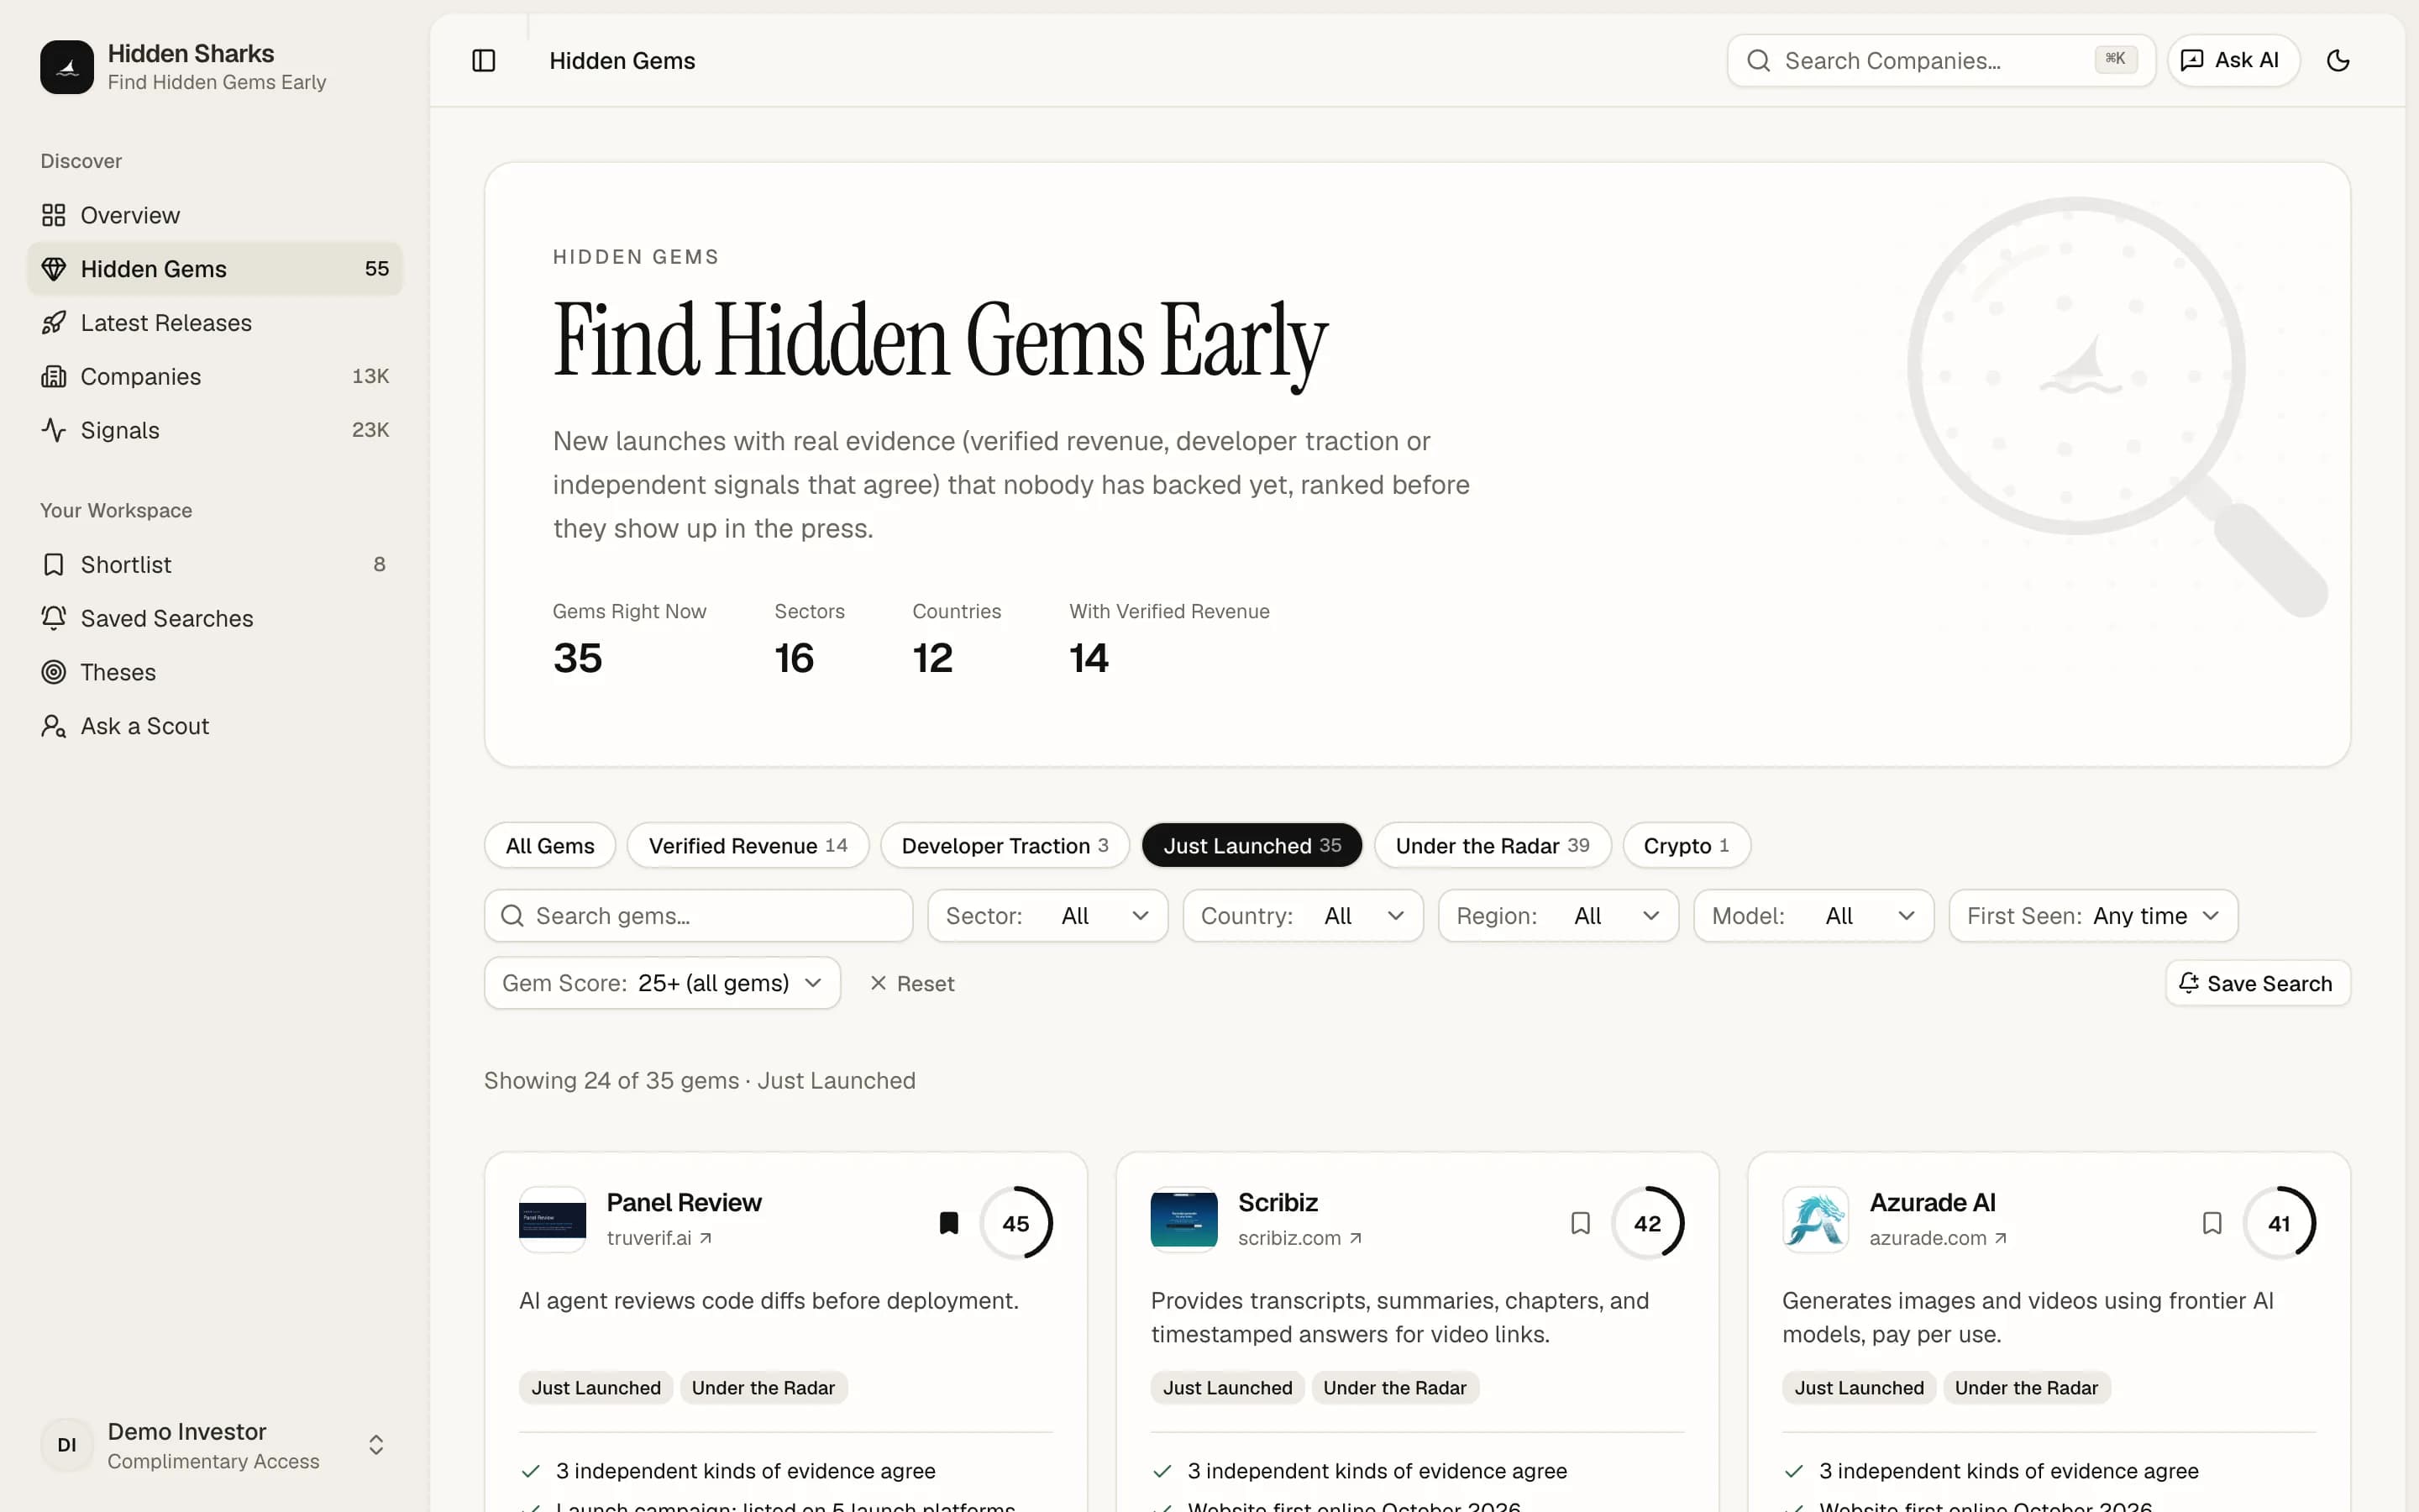Open Companies in the sidebar
This screenshot has height=1512, width=2419.
(x=215, y=377)
